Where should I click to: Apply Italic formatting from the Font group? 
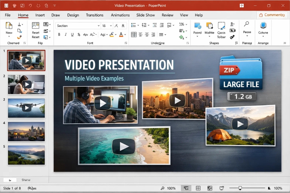[x=66, y=34]
